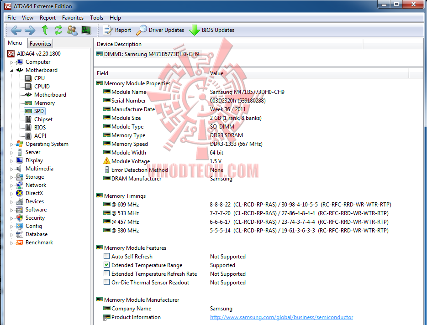Expand the Operating System node
This screenshot has height=325, width=427.
coord(11,144)
